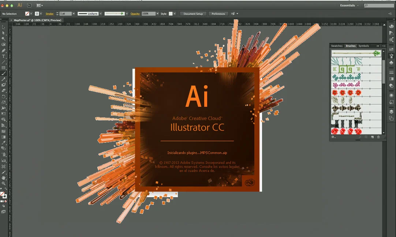The width and height of the screenshot is (396, 237).
Task: Switch to the Swatches tab
Action: click(337, 46)
